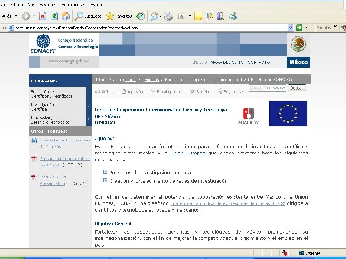Click the PDF icon beside FONCICYT's Presentation
Screen dimensions: 346x259
34,177
